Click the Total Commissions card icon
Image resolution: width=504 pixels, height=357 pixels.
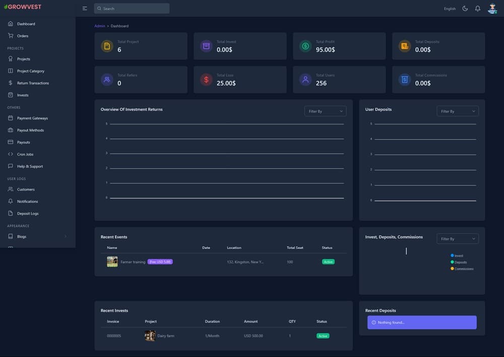point(405,80)
